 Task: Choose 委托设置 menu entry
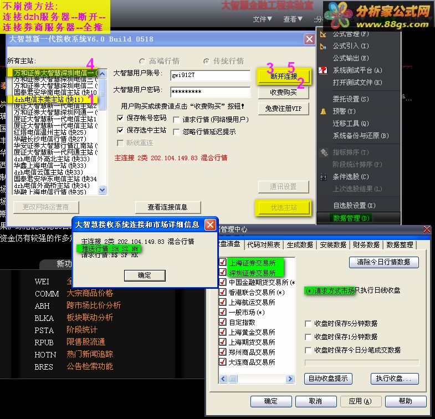[x=351, y=99]
